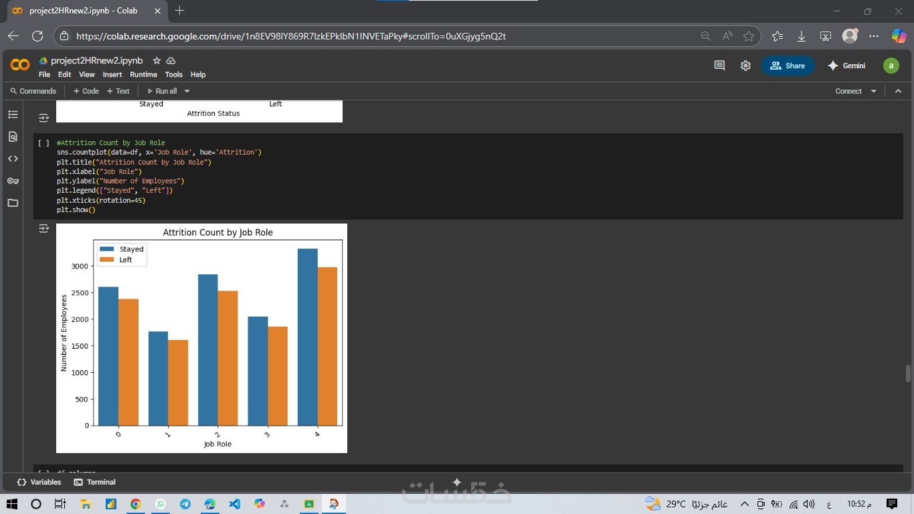Click Run all button
Screen dimensions: 914x514
[x=162, y=91]
